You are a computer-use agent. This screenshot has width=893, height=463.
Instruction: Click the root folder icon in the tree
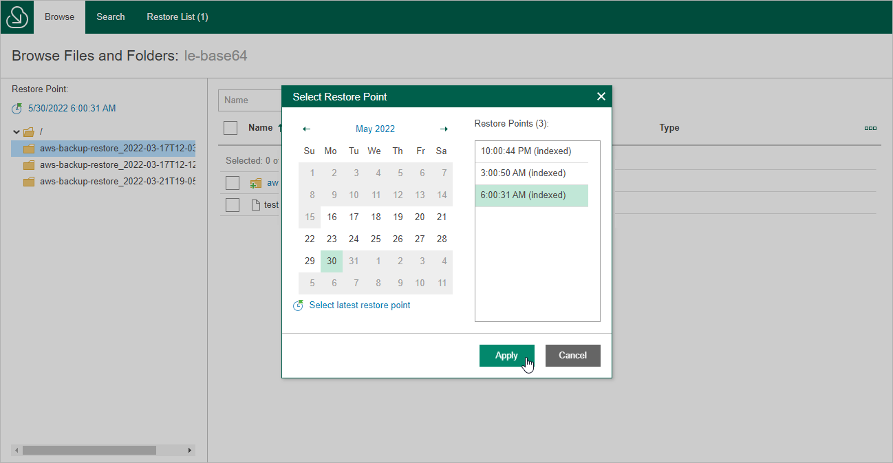(x=30, y=131)
